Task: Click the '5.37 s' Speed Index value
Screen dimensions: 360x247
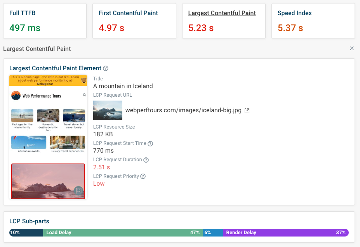Action: coord(290,28)
